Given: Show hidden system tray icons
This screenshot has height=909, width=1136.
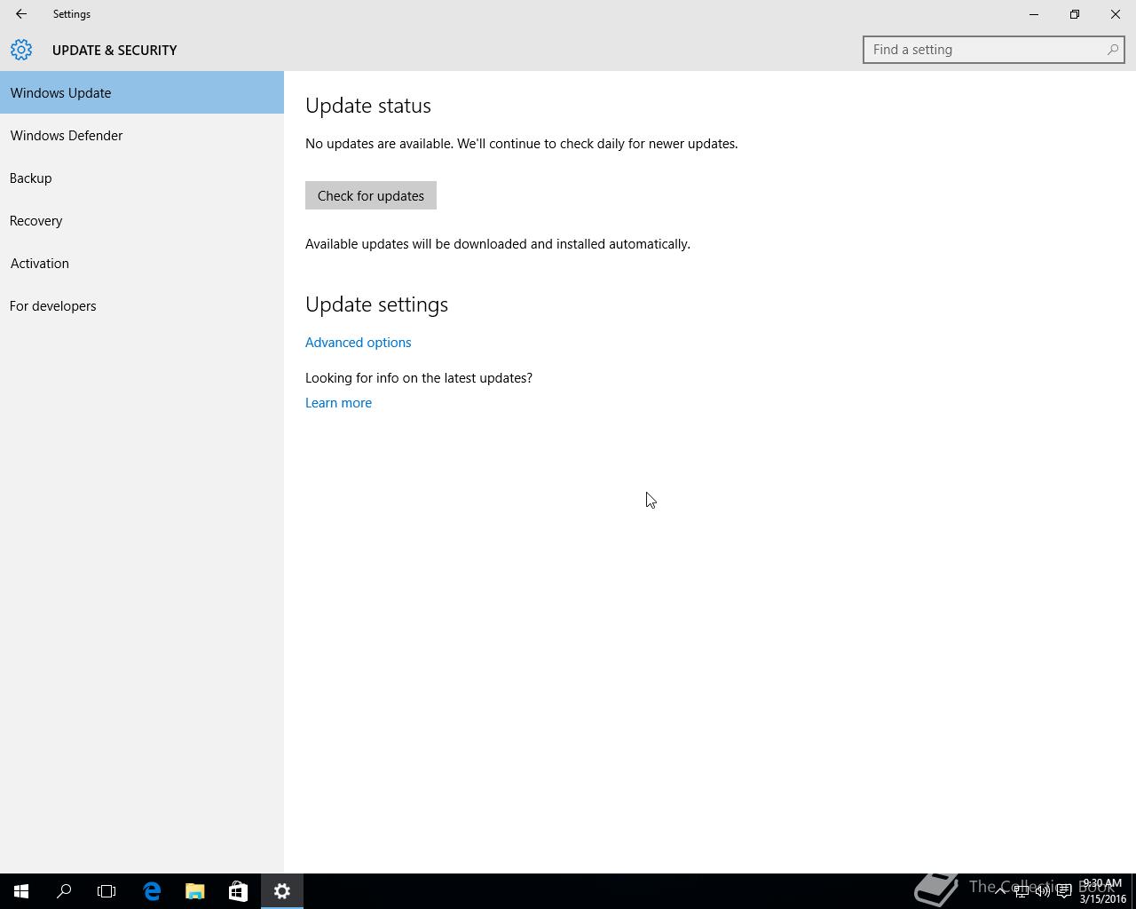Looking at the screenshot, I should [x=1000, y=891].
